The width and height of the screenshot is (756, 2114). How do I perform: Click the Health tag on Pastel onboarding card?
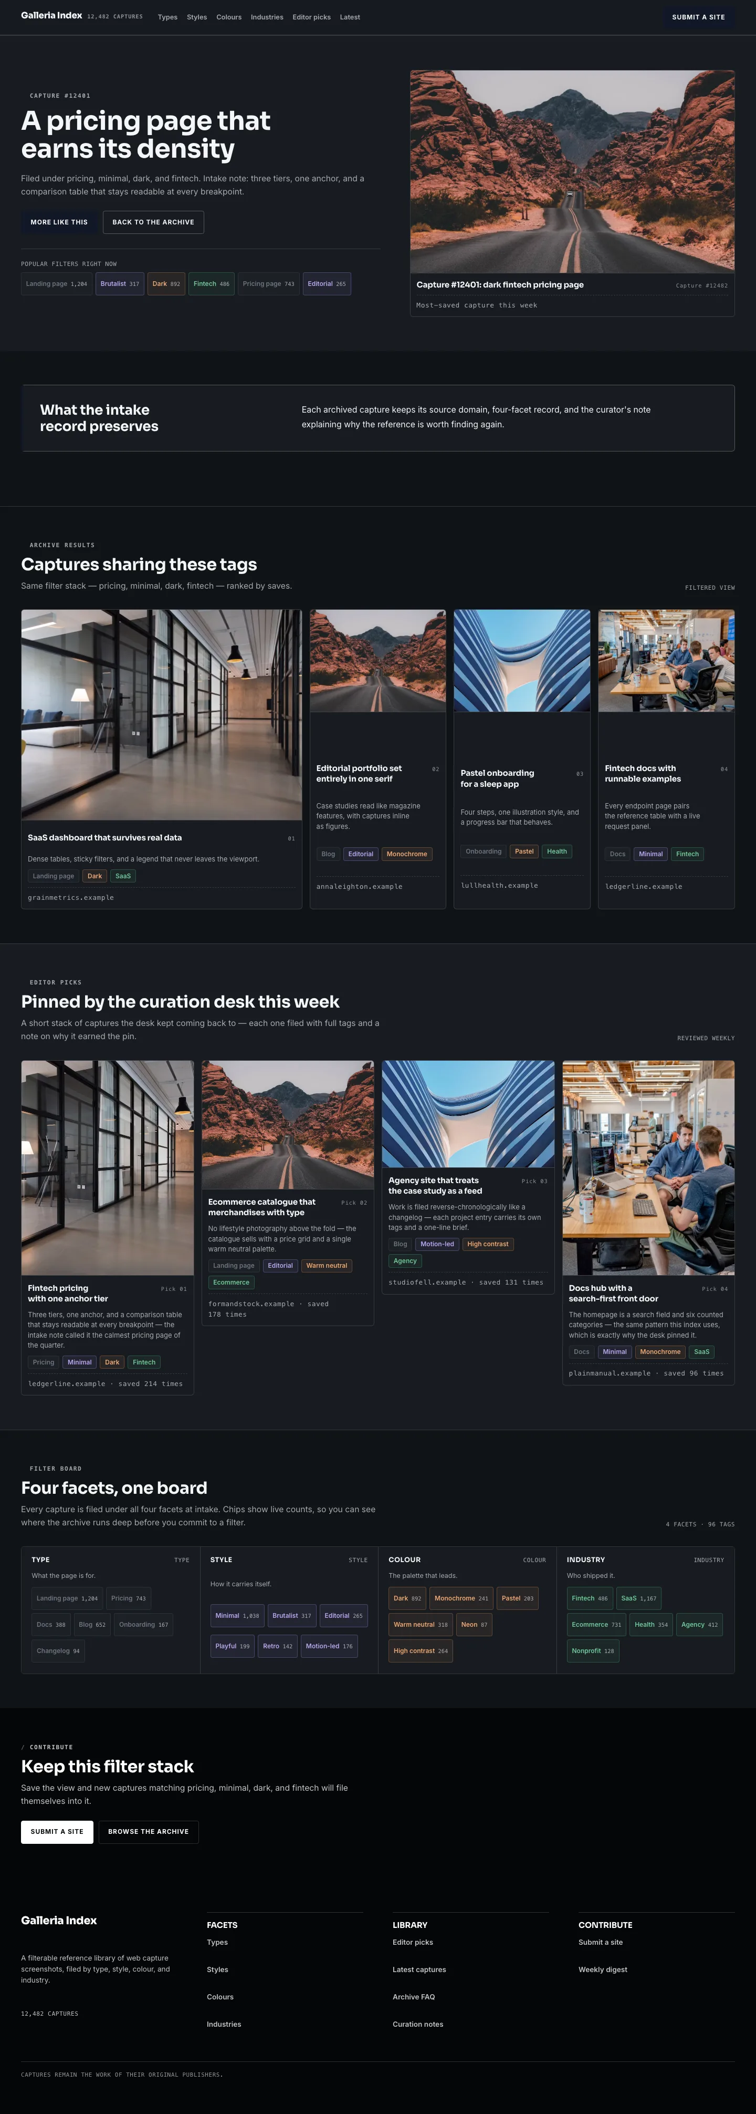click(556, 852)
